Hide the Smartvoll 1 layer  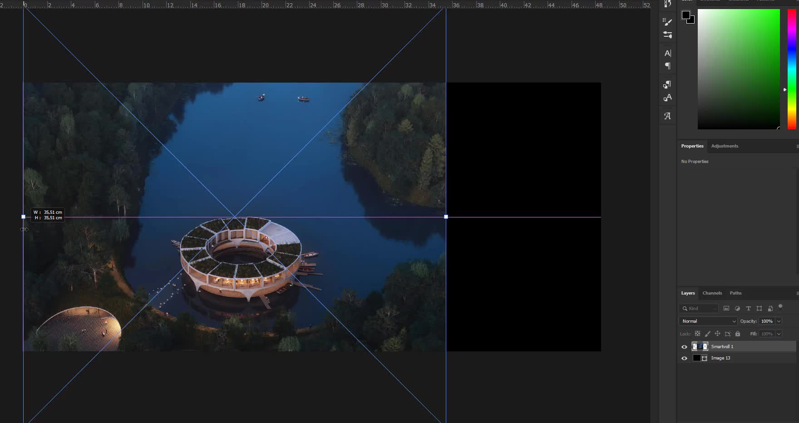pyautogui.click(x=684, y=347)
